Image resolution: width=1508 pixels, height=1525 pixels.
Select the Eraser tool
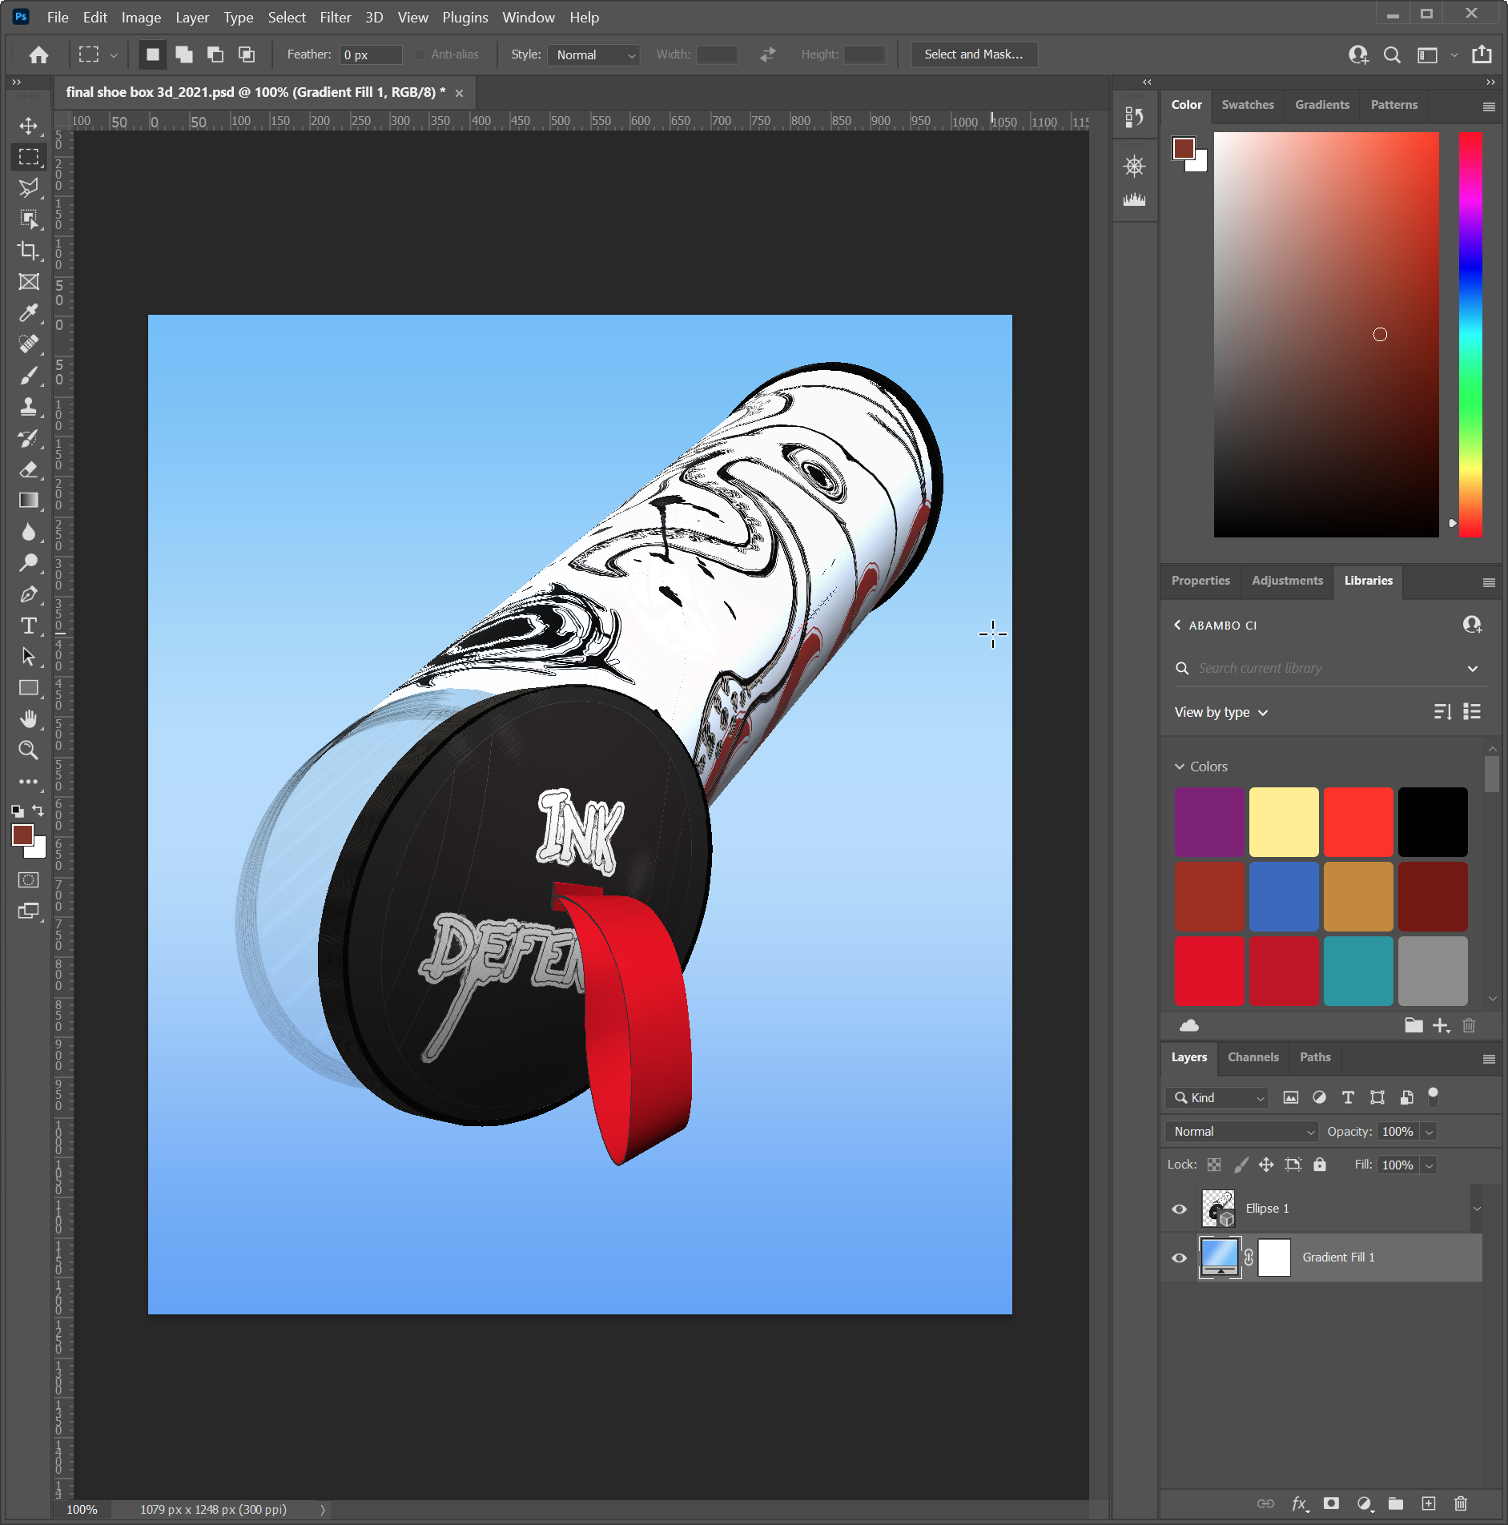(28, 470)
